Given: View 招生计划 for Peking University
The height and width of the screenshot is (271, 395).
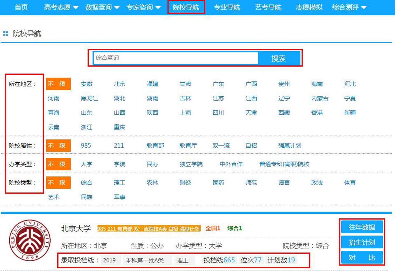Looking at the screenshot, I should coord(362,242).
